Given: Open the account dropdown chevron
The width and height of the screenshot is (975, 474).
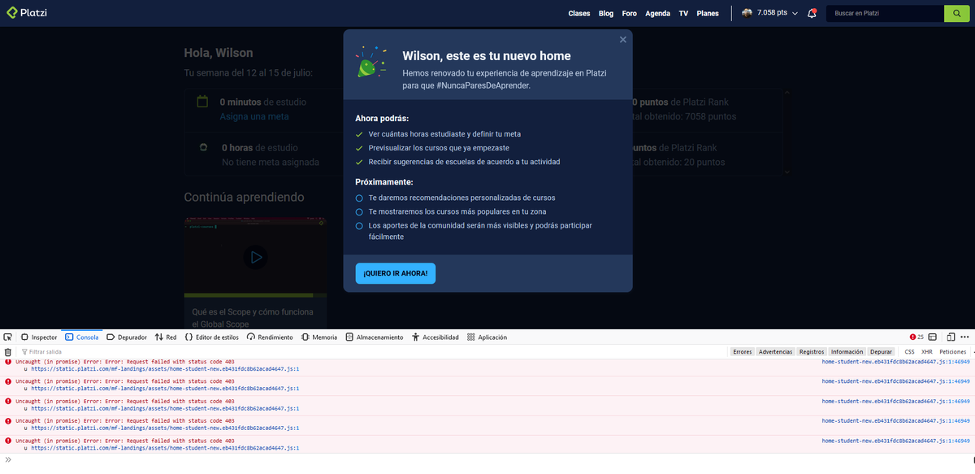Looking at the screenshot, I should coord(795,13).
